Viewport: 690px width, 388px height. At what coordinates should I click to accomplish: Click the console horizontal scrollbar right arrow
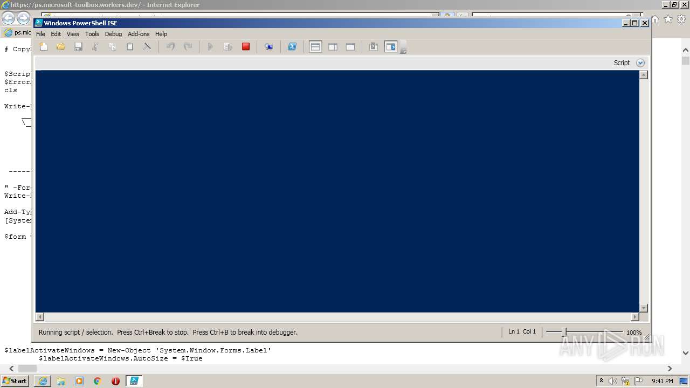[x=635, y=317]
